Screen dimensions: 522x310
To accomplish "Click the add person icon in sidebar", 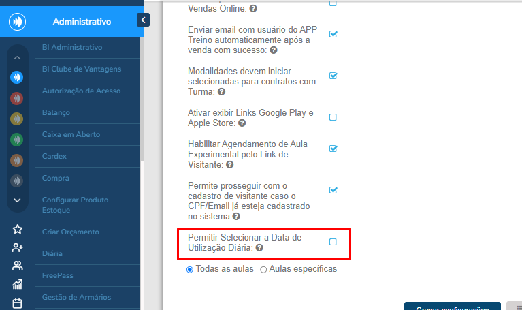I will click(x=18, y=247).
